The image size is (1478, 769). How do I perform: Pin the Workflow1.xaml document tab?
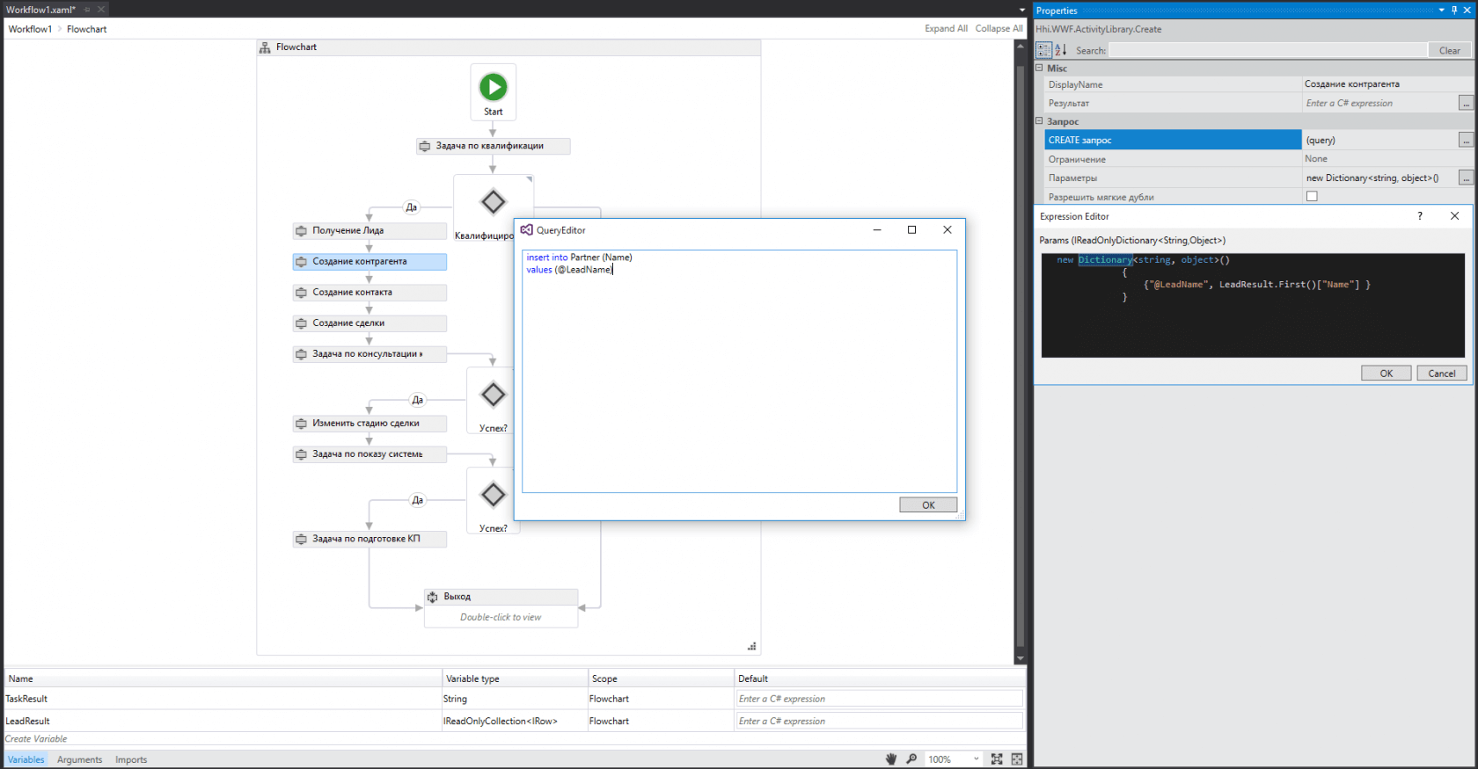tap(87, 10)
